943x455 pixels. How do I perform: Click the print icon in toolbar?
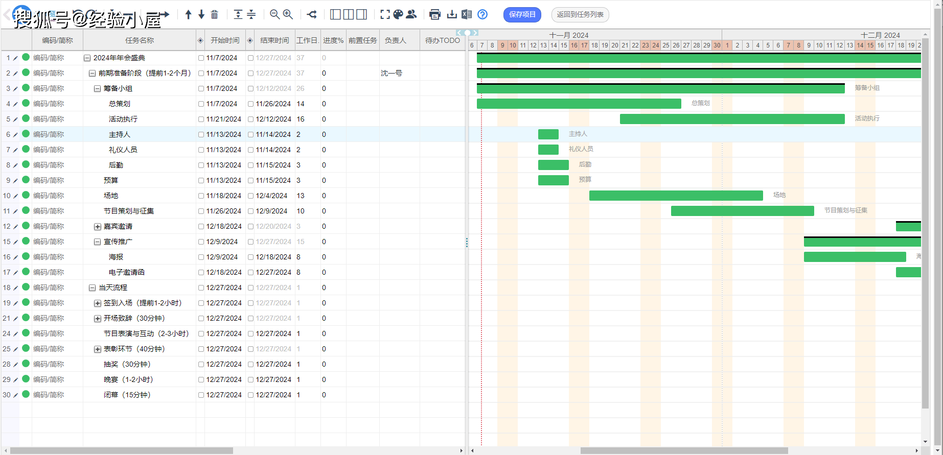coord(435,15)
